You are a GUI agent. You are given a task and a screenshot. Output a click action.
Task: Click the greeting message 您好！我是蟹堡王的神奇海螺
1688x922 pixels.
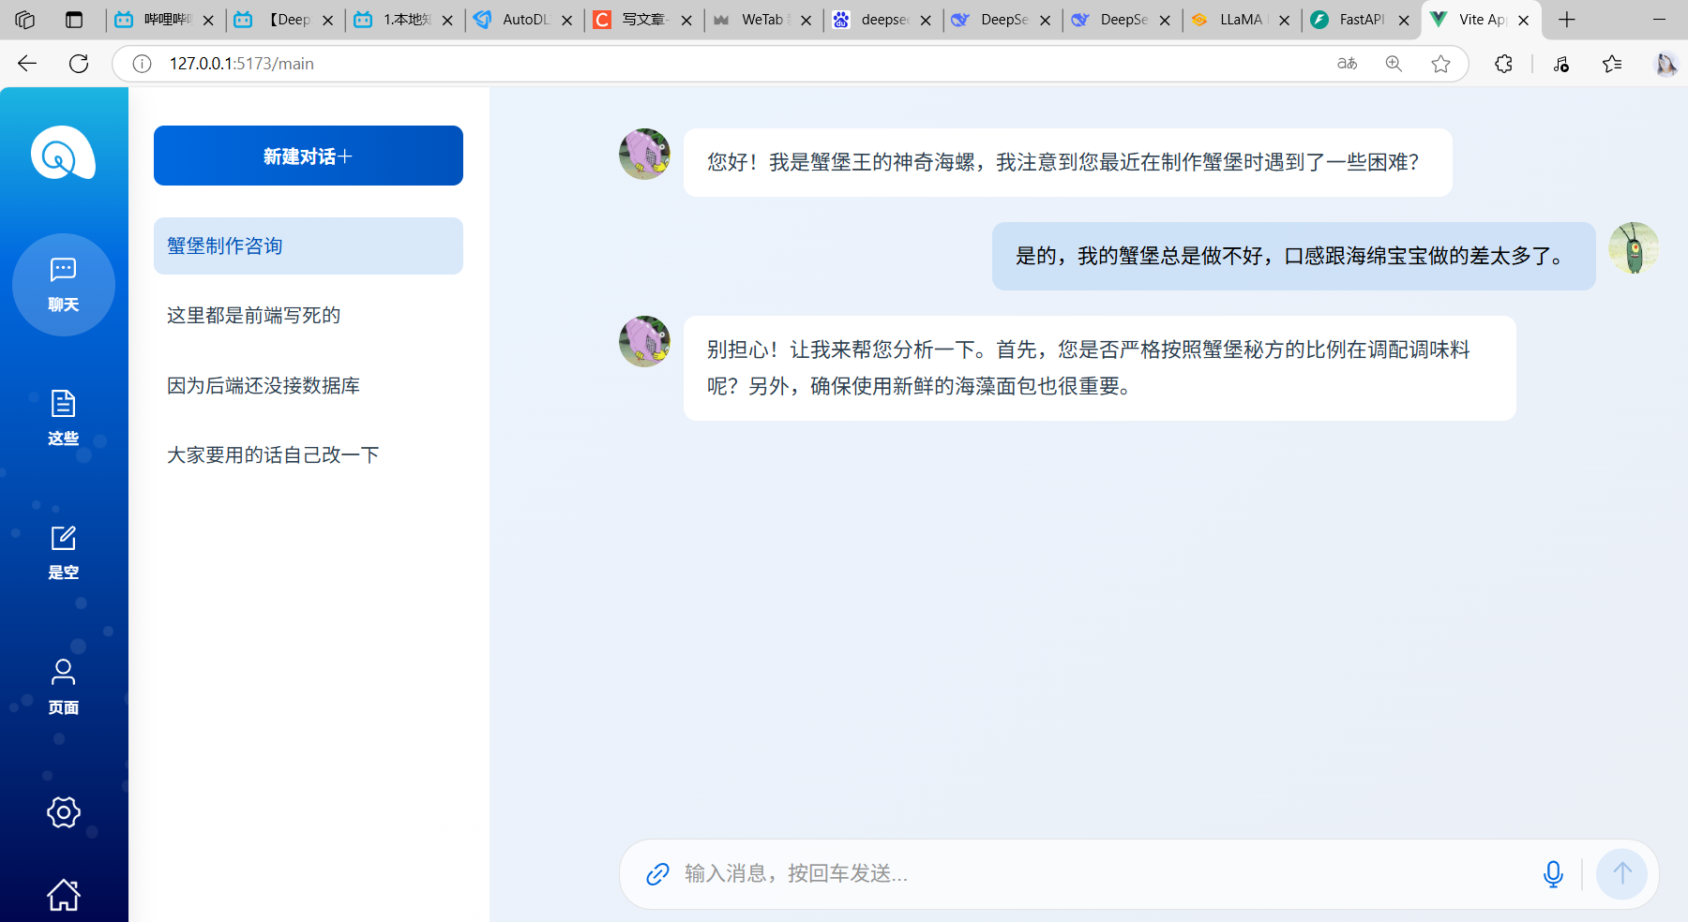pyautogui.click(x=1068, y=162)
